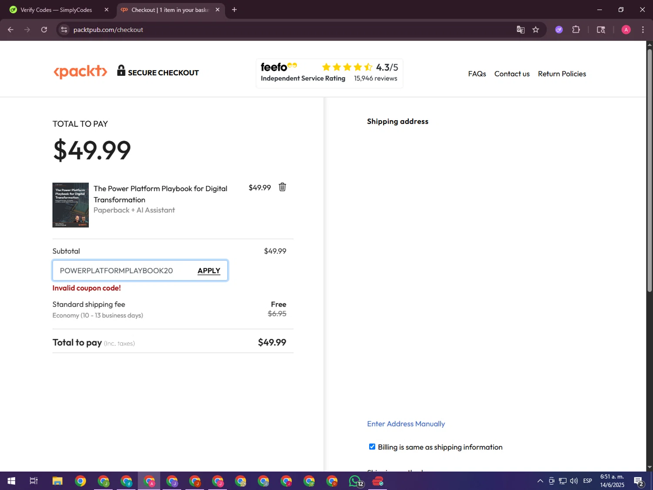Viewport: 653px width, 490px height.
Task: Delete the book using the trash icon
Action: pyautogui.click(x=282, y=187)
